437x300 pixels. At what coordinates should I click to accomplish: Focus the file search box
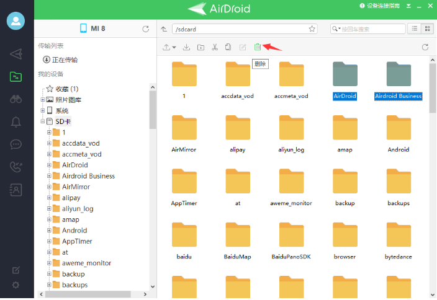pyautogui.click(x=368, y=29)
